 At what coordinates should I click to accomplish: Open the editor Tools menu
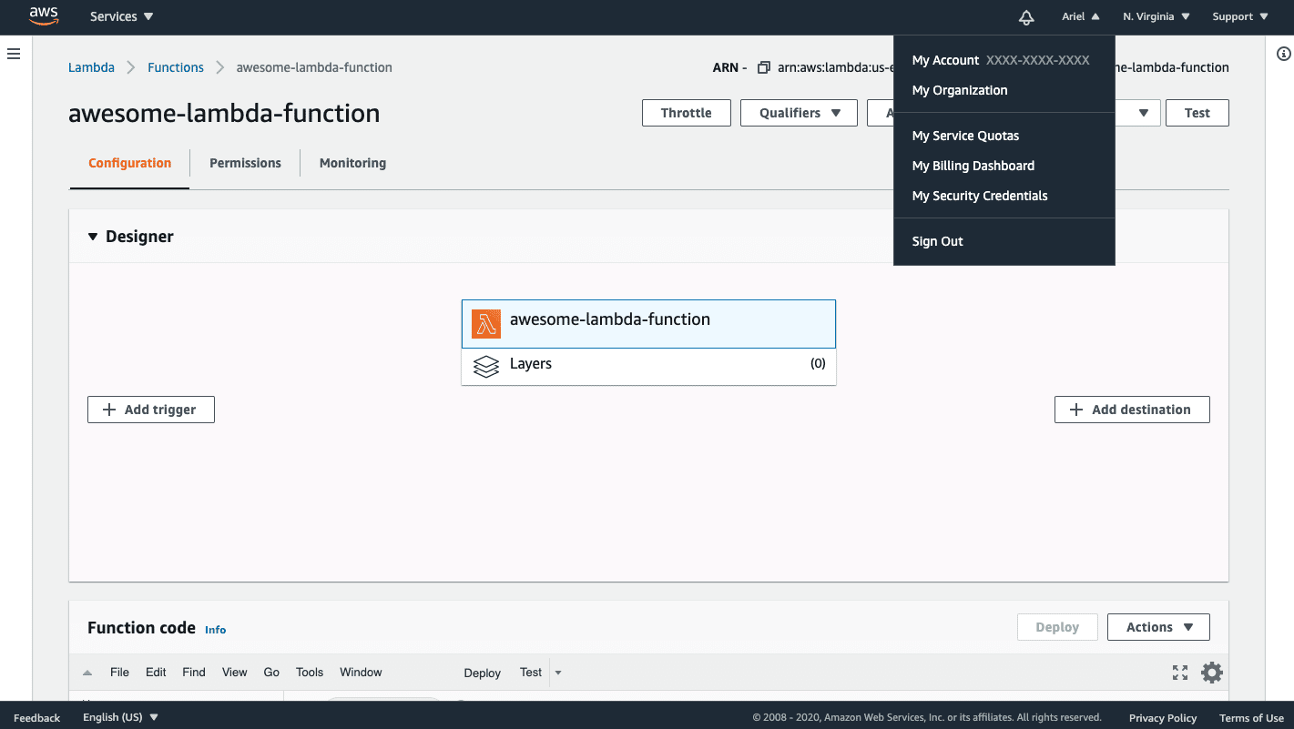(310, 673)
